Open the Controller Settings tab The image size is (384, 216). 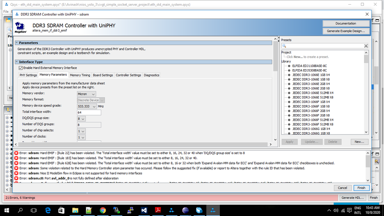pos(128,75)
